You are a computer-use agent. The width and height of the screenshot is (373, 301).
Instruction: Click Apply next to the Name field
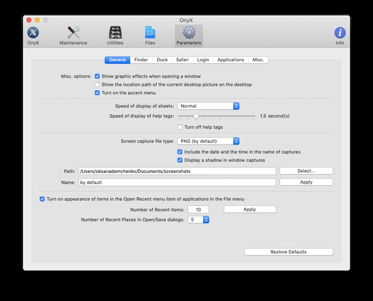click(306, 182)
